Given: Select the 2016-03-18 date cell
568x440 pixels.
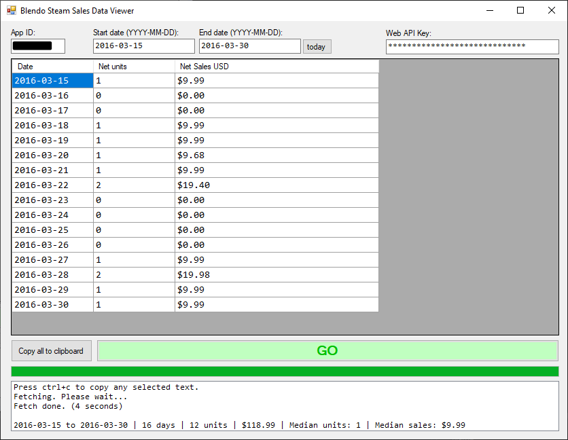Looking at the screenshot, I should tap(52, 126).
